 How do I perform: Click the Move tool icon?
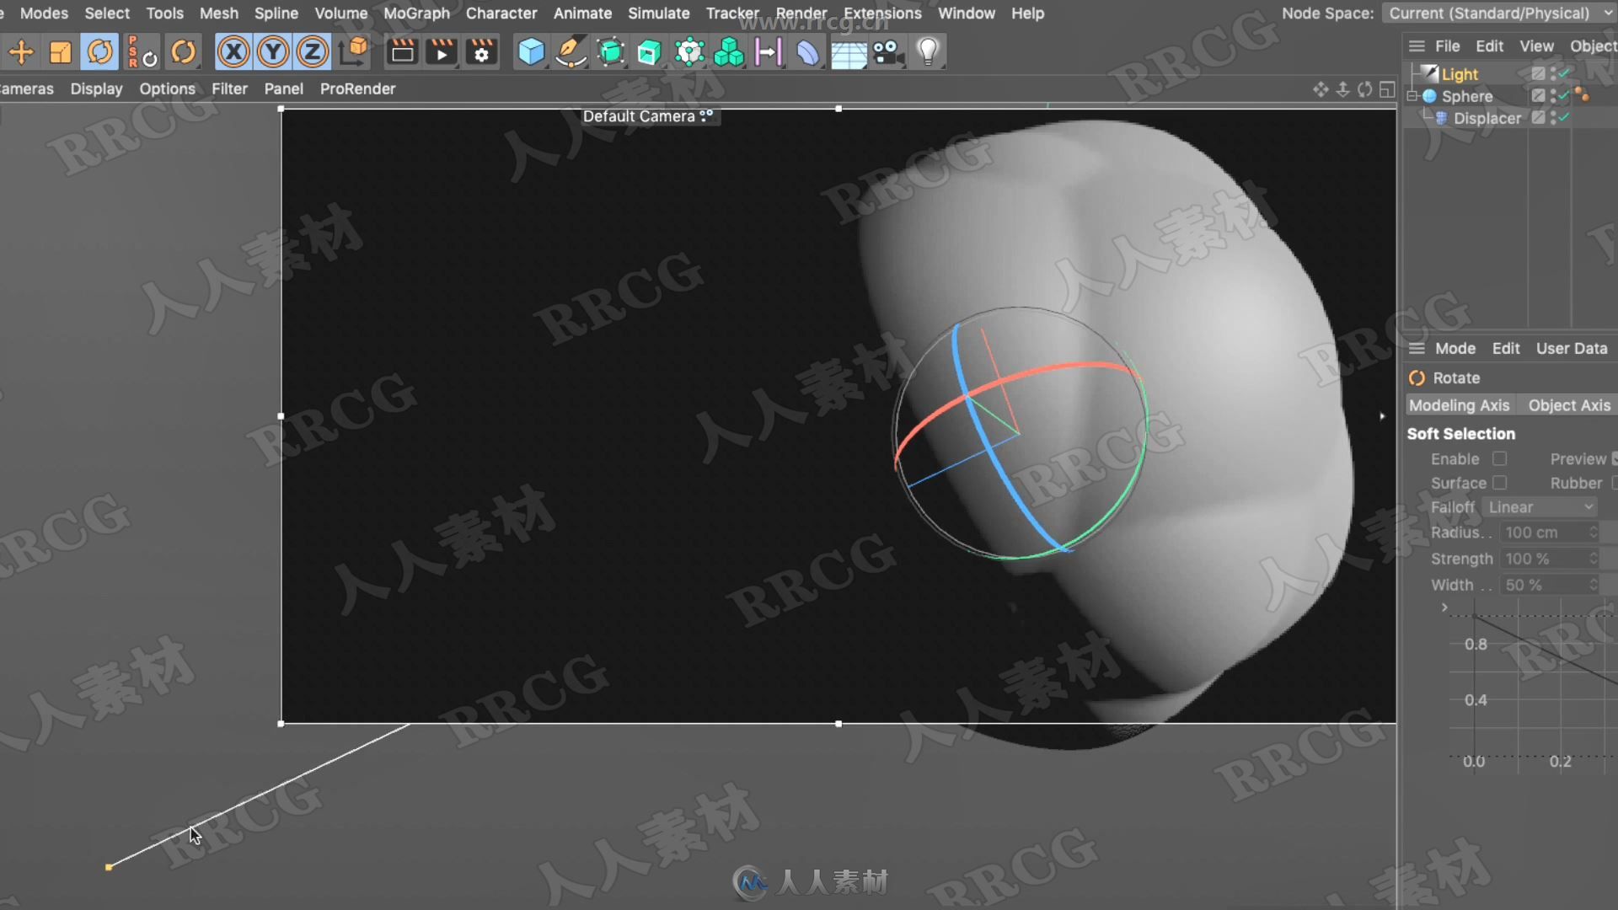pos(20,51)
